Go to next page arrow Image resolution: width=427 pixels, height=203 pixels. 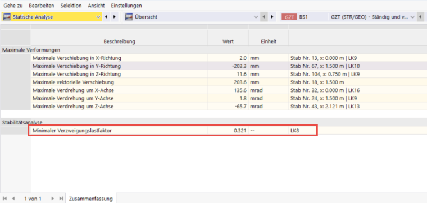53,199
